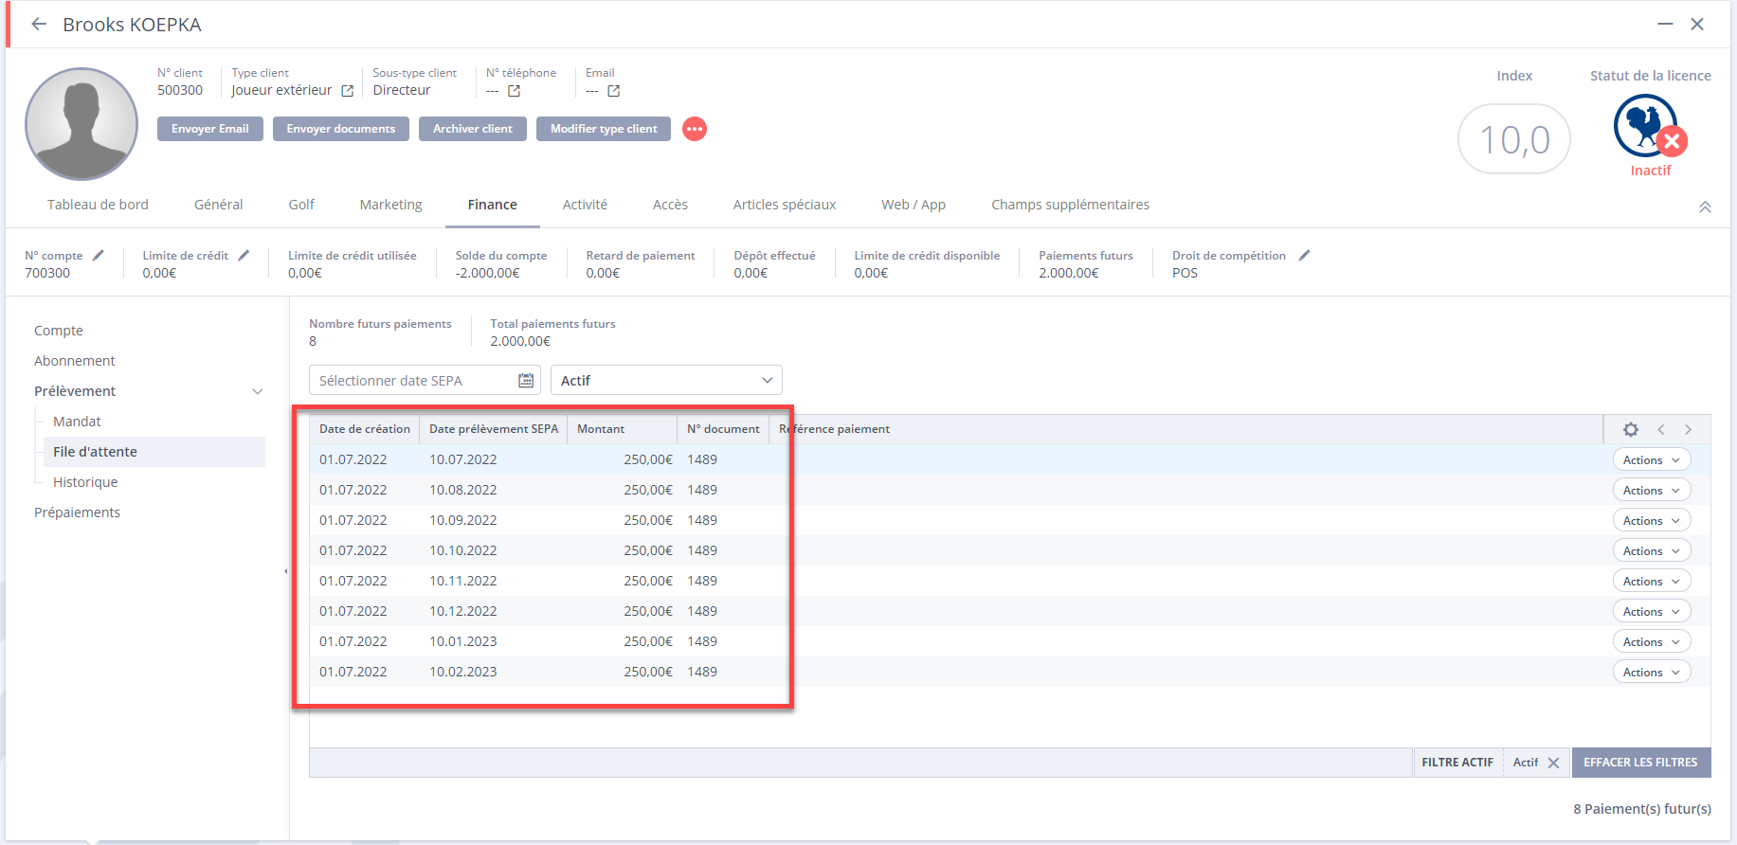Click the Sélectionner date SEPA field
Image resolution: width=1737 pixels, height=845 pixels.
412,381
